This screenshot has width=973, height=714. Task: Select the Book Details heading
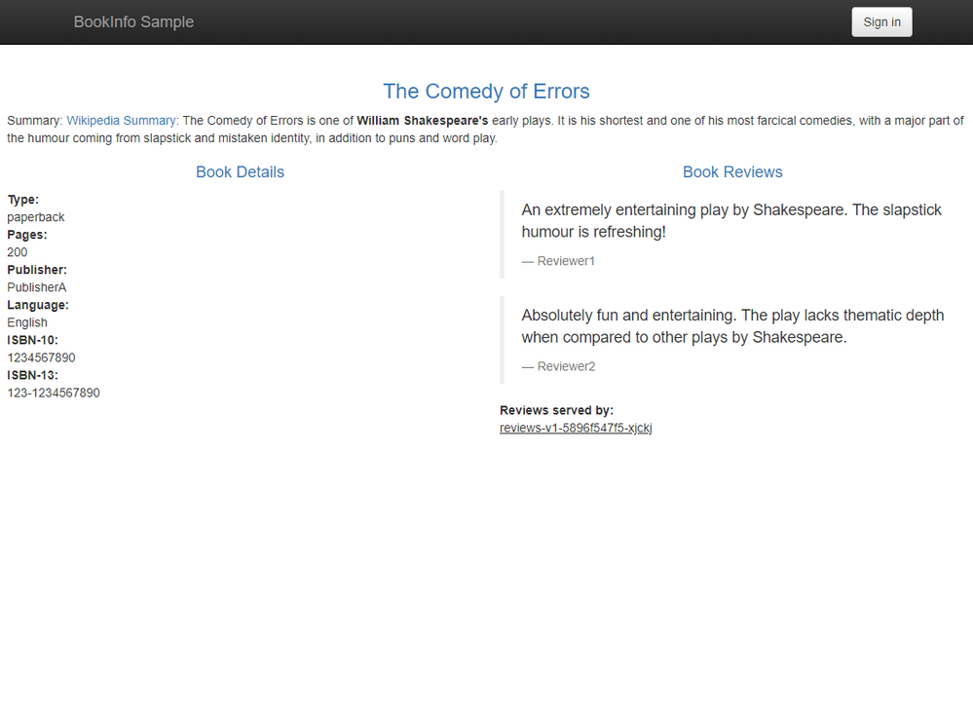pos(241,172)
